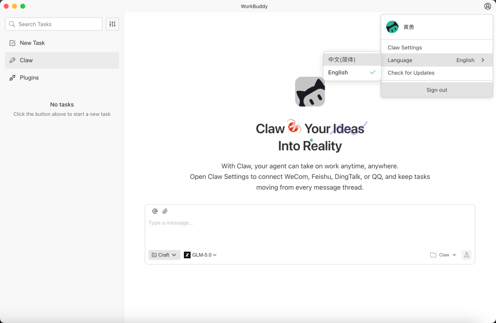Image resolution: width=496 pixels, height=323 pixels.
Task: Start a New Task from the sidebar
Action: 62,43
